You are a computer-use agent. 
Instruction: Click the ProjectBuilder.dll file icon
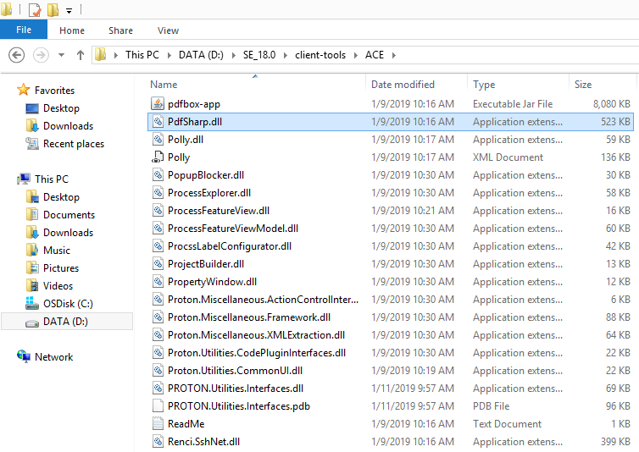[158, 264]
